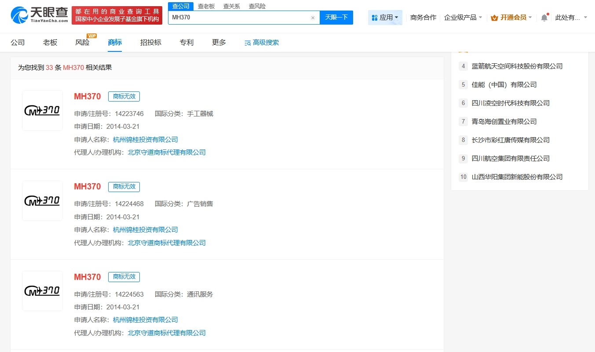Click the first MH370 trademark logo thumbnail
The image size is (595, 352).
pyautogui.click(x=42, y=110)
